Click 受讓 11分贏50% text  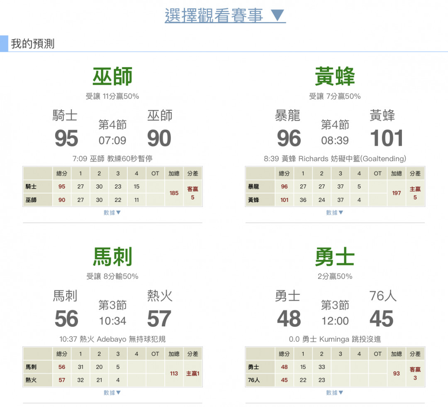[112, 96]
